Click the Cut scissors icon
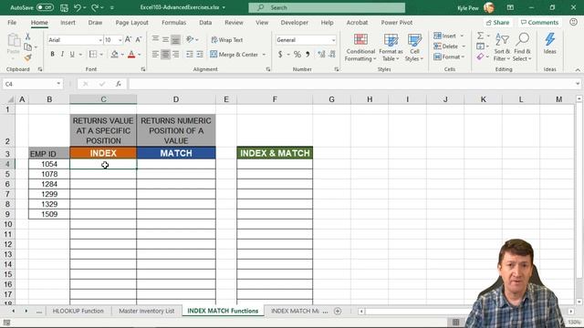The width and height of the screenshot is (584, 328). (27, 36)
